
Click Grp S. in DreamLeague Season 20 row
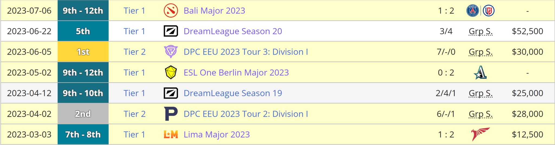tap(480, 31)
